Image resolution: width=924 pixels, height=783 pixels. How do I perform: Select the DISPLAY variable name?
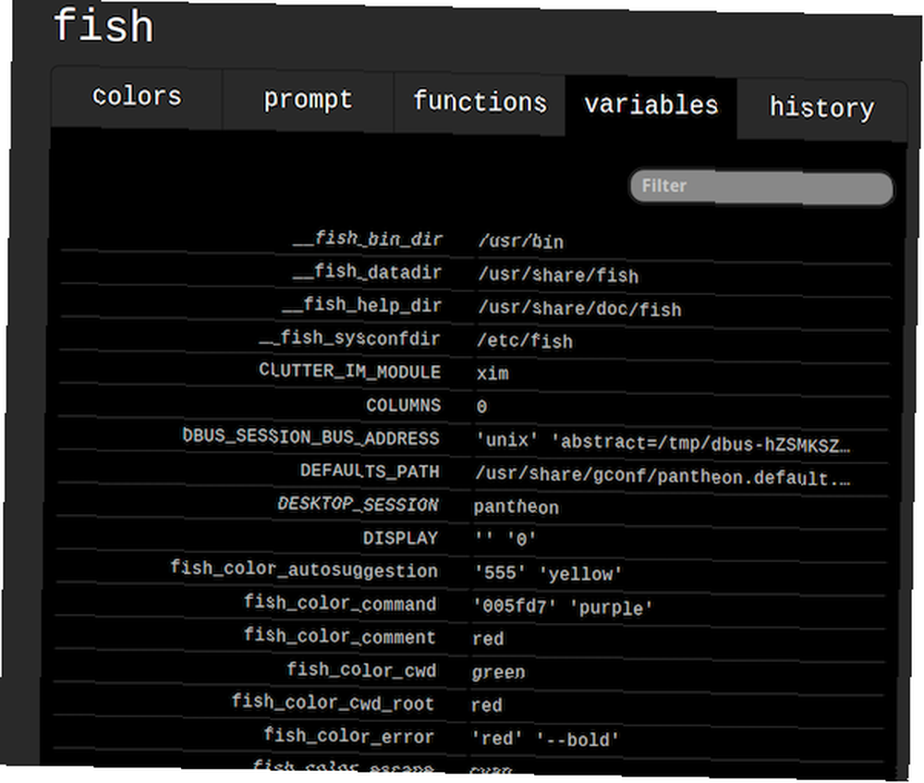(400, 538)
